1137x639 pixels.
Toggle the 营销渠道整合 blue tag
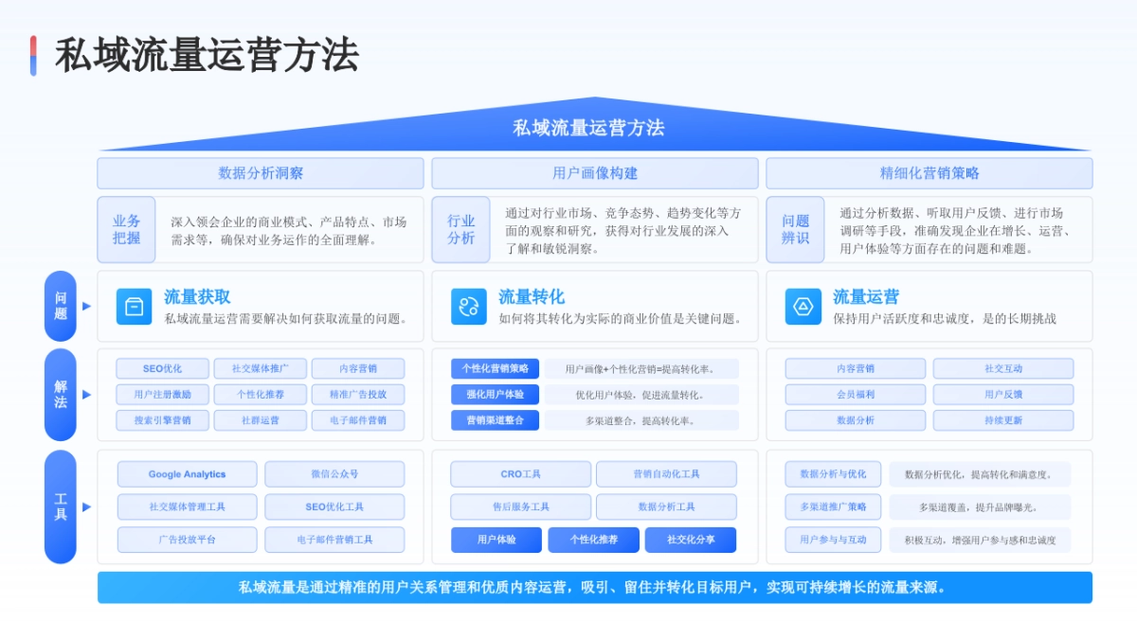496,420
